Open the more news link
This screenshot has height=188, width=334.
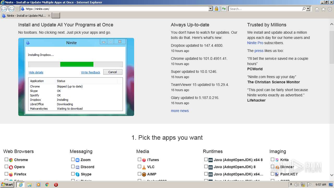[180, 111]
